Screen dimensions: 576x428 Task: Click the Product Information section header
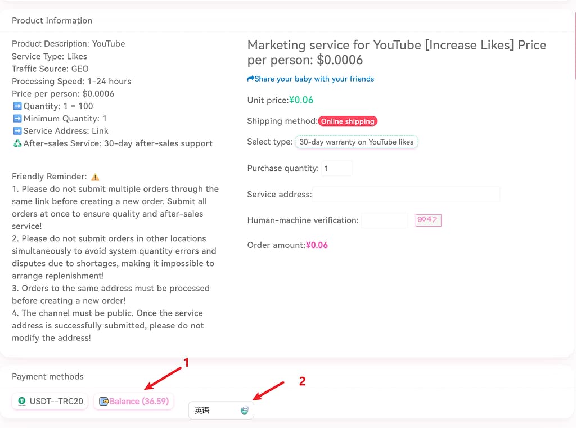tap(52, 21)
